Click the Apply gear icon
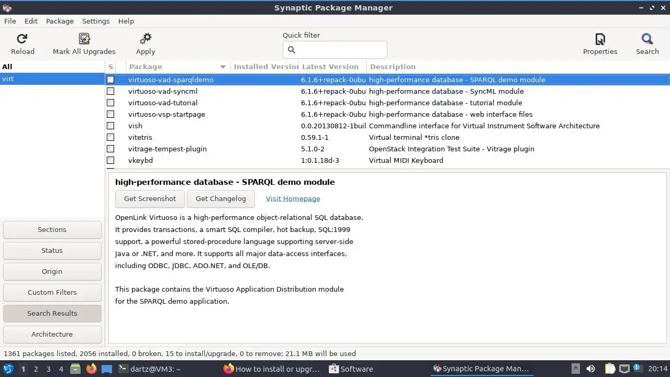 [x=146, y=39]
